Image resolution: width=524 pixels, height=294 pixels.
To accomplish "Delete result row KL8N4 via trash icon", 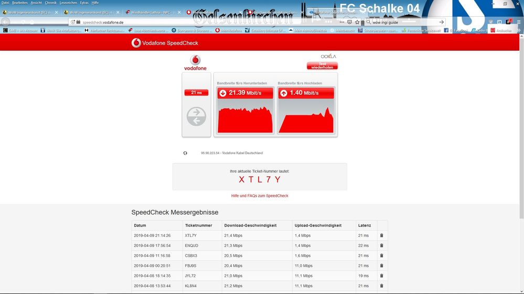I will (x=382, y=286).
